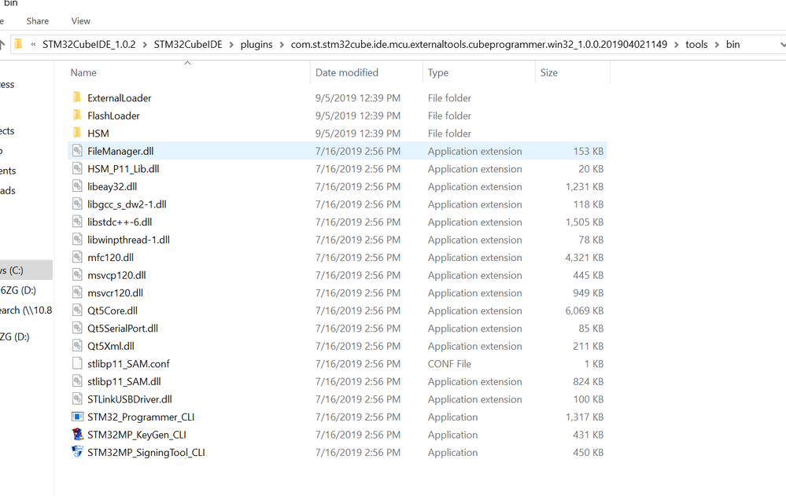786x496 pixels.
Task: Click the Qt5SerialPort.dll file icon
Action: pos(77,328)
